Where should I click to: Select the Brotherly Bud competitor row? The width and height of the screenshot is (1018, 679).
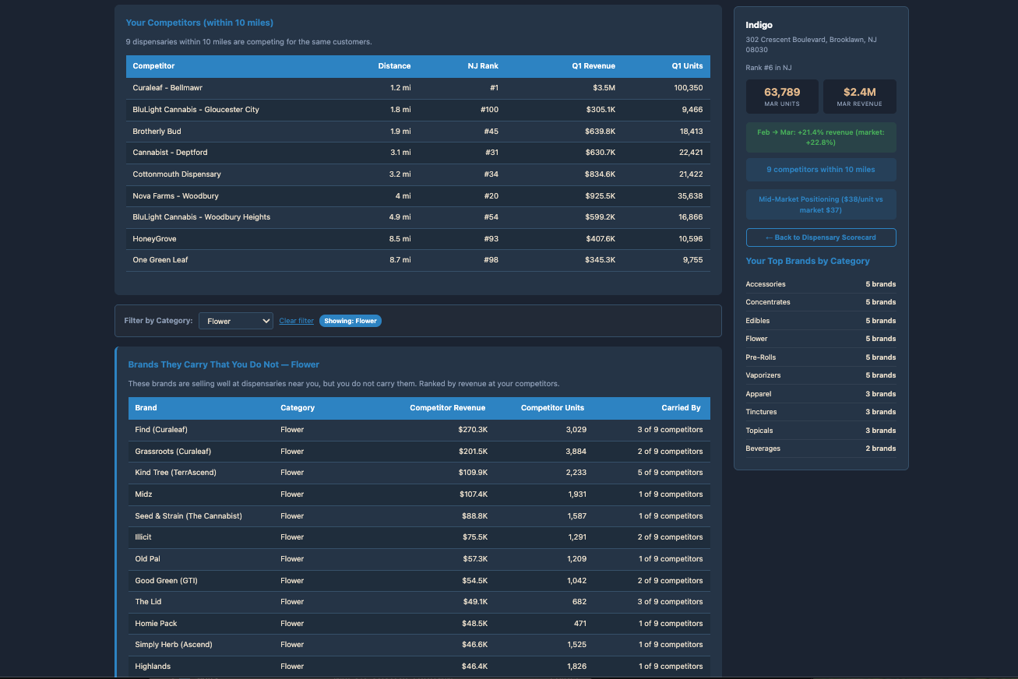point(418,132)
